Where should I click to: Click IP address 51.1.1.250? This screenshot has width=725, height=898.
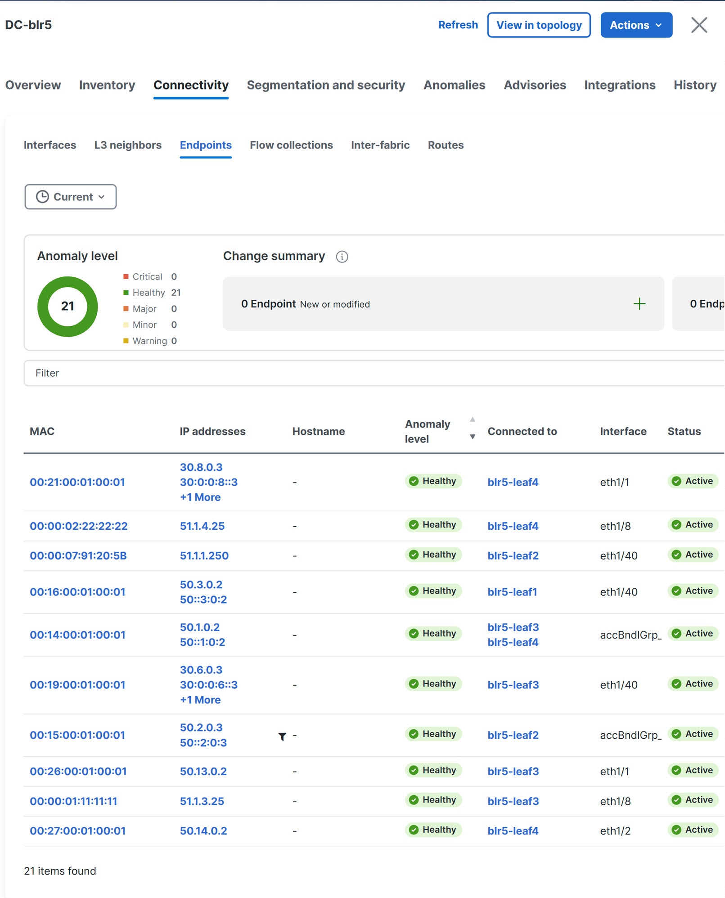click(x=204, y=555)
